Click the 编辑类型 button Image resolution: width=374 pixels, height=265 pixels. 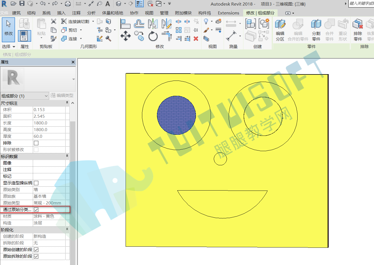62,95
